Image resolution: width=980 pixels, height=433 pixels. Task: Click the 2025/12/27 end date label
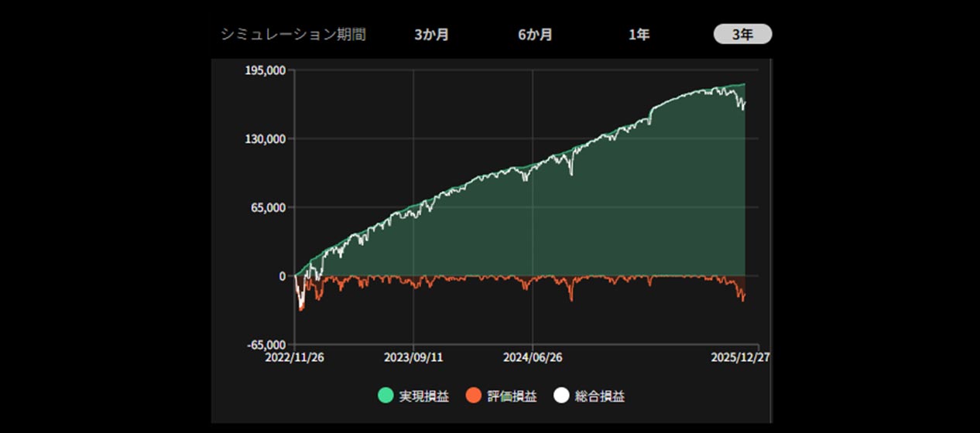[x=741, y=359]
